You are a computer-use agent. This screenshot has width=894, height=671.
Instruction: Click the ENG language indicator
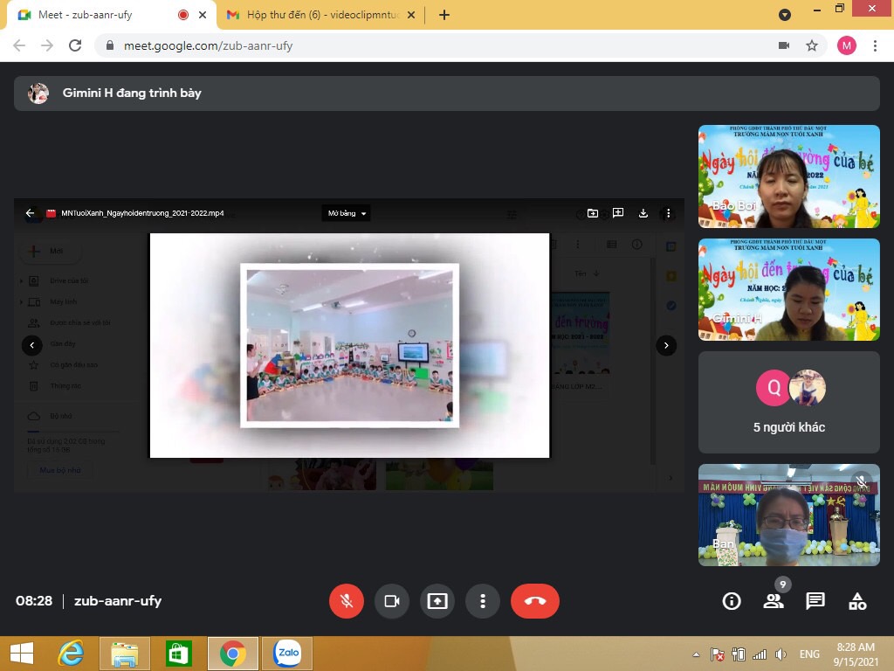pos(809,654)
